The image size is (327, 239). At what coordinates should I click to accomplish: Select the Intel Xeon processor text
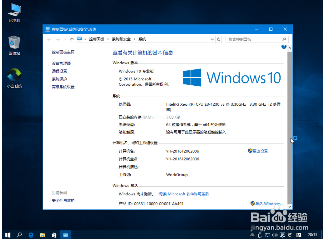click(x=223, y=107)
